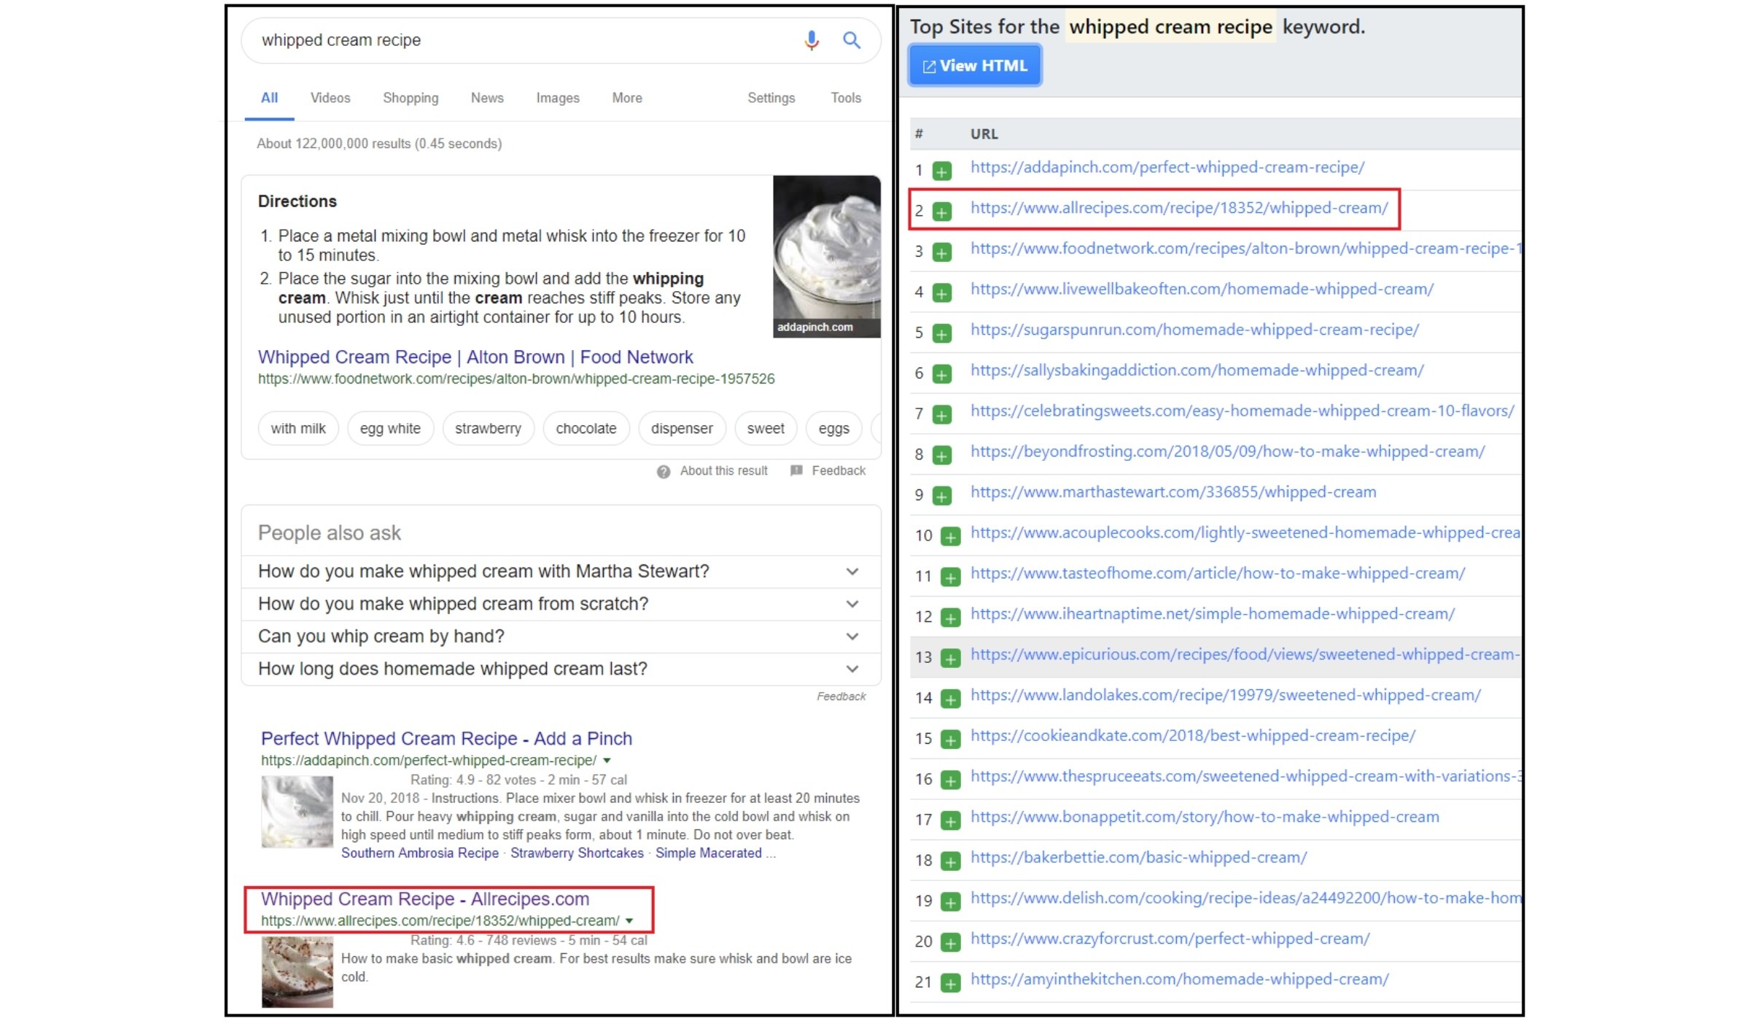Click the Feedback link below People also ask
This screenshot has height=1021, width=1750.
841,697
